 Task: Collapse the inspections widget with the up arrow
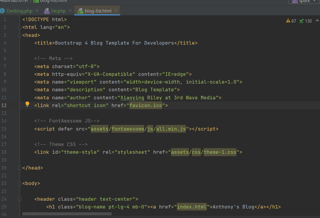coord(317,21)
